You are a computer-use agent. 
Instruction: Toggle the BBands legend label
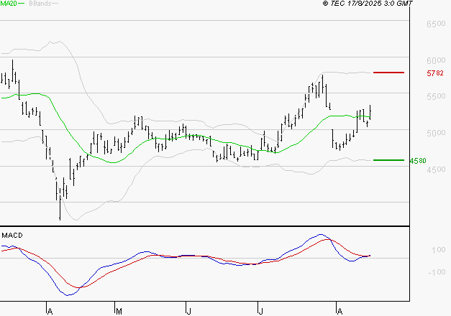(x=41, y=4)
